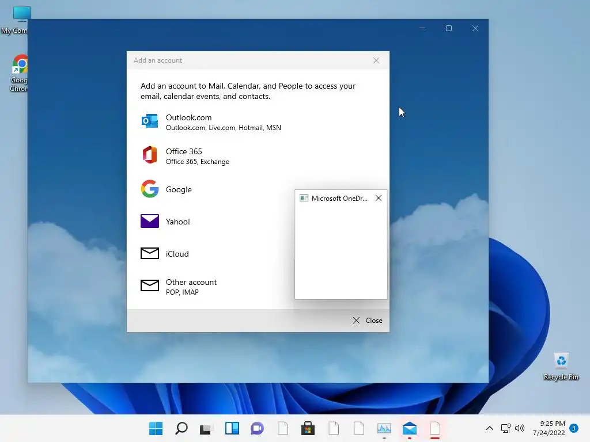Viewport: 590px width, 442px height.
Task: Click the Office 365, Exchange subtitle
Action: pyautogui.click(x=198, y=162)
